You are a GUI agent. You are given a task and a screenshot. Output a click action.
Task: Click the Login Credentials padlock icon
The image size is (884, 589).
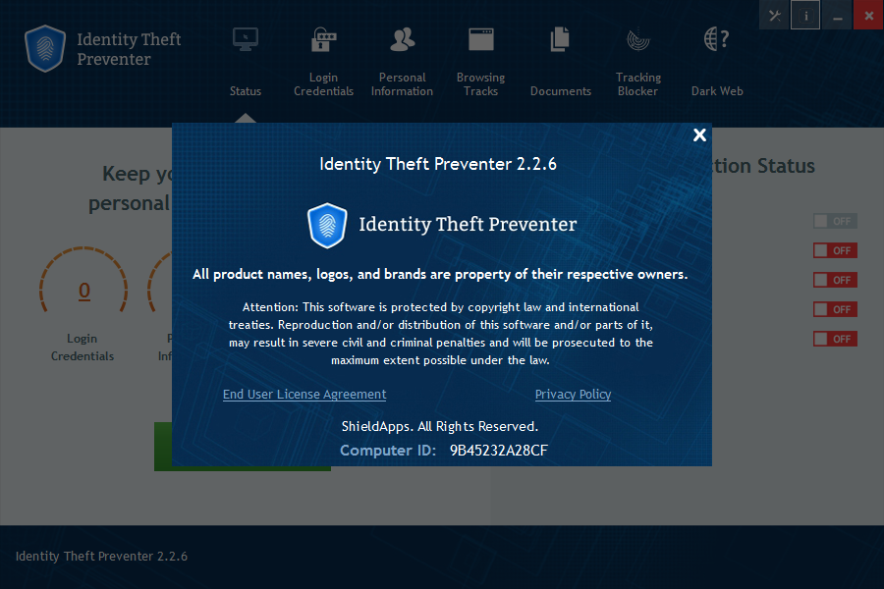[x=323, y=39]
